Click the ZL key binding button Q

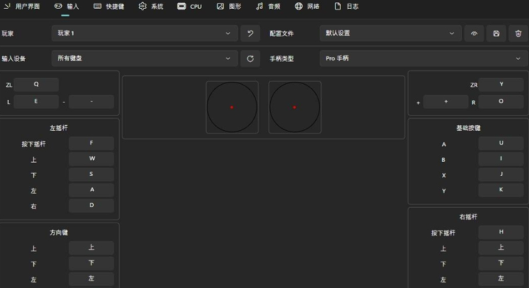click(36, 84)
